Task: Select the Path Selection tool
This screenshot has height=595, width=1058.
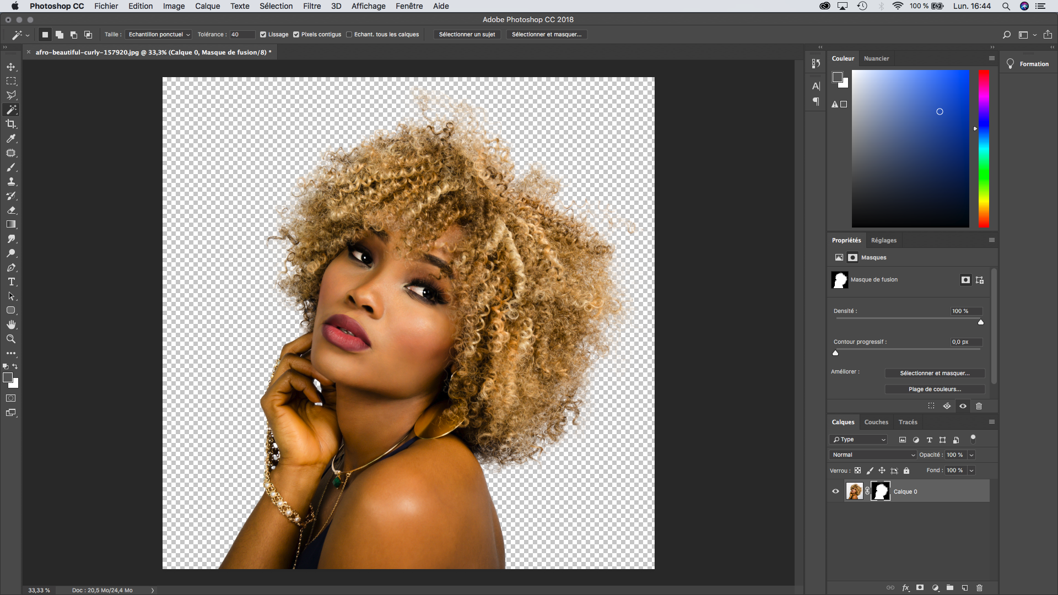Action: (x=11, y=296)
